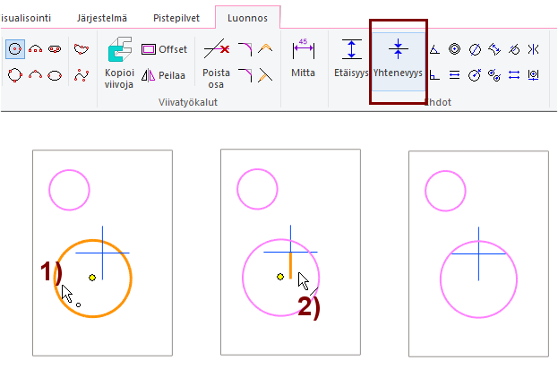Choose the slot shape sketch tool
Image resolution: width=558 pixels, height=369 pixels.
coord(55,48)
